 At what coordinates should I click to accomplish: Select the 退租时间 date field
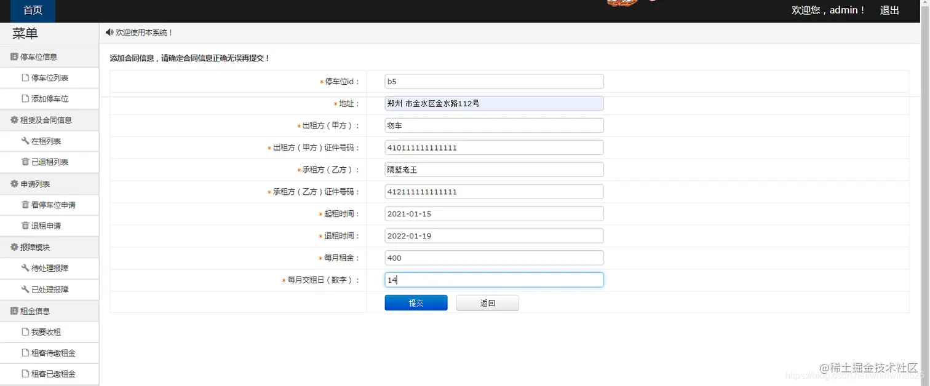494,236
